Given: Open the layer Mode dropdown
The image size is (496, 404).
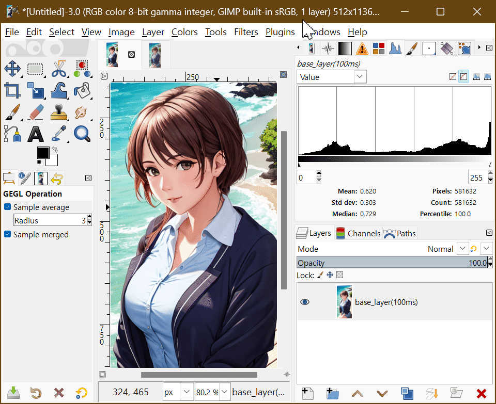Looking at the screenshot, I should pos(462,249).
